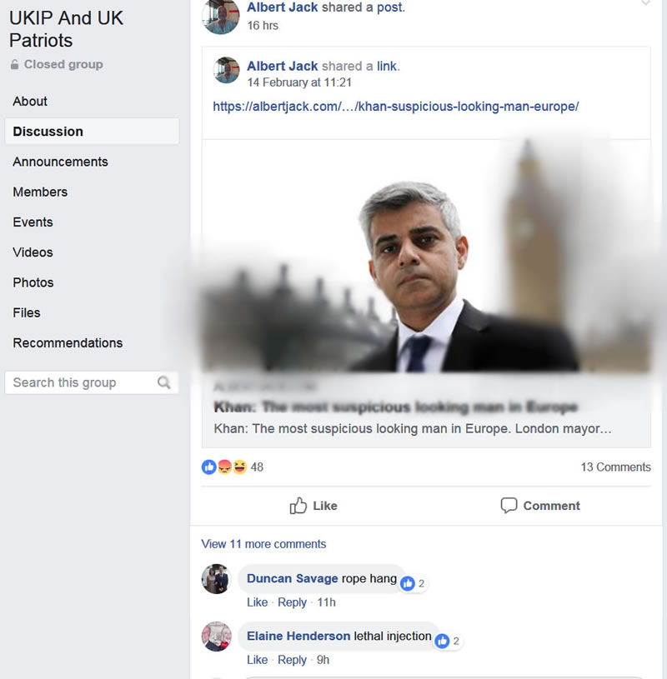Image resolution: width=667 pixels, height=679 pixels.
Task: Open the albertjack.com article link
Action: click(x=395, y=107)
